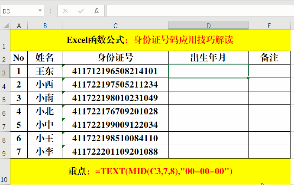Select row 10 header
This screenshot has height=185, width=294.
[x=5, y=172]
